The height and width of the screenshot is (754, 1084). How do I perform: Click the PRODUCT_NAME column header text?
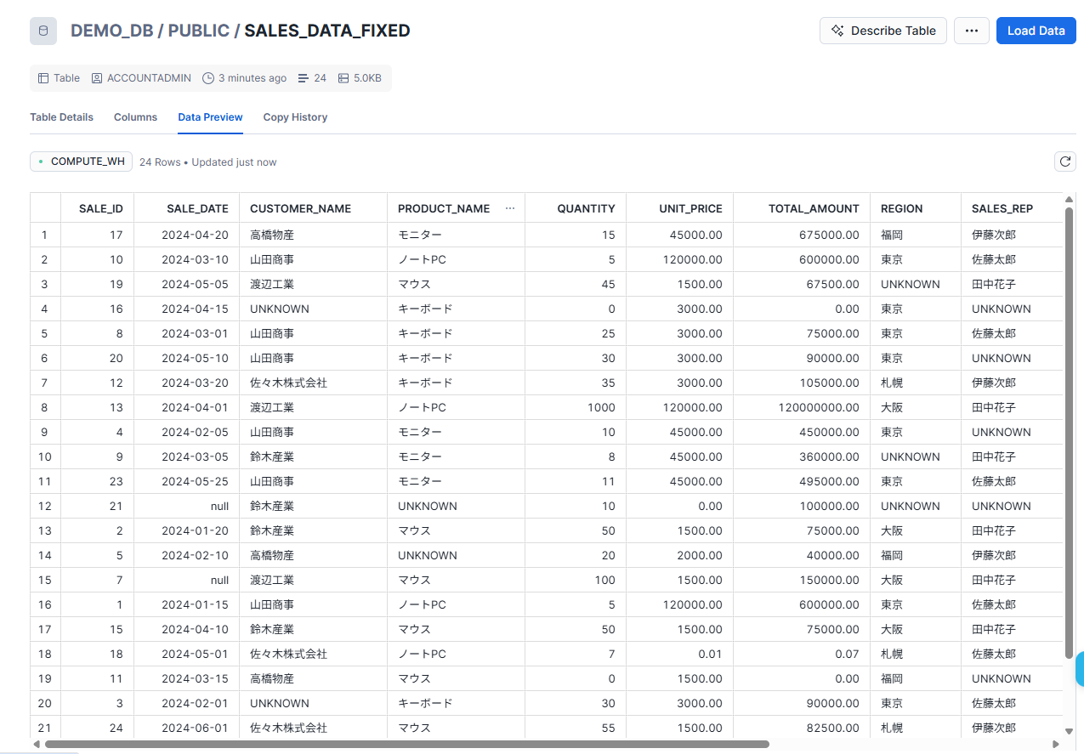[x=444, y=208]
